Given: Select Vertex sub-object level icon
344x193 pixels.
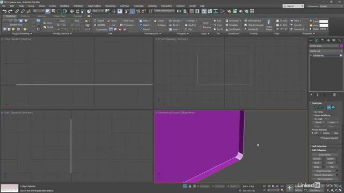Looking at the screenshot, I should pyautogui.click(x=316, y=107).
